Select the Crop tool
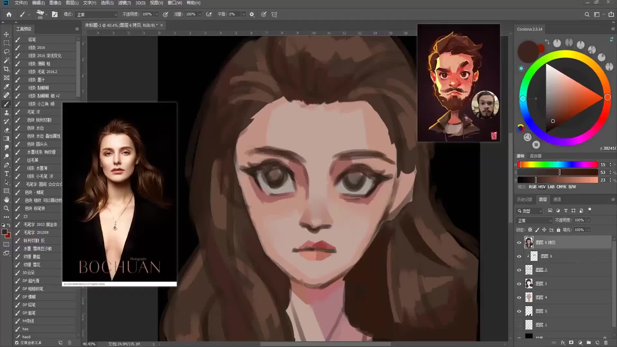This screenshot has width=617, height=347. click(6, 69)
